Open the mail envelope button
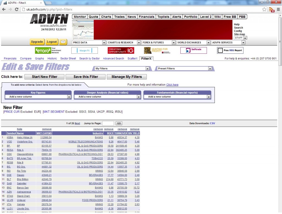282x214 pixels. (63, 42)
